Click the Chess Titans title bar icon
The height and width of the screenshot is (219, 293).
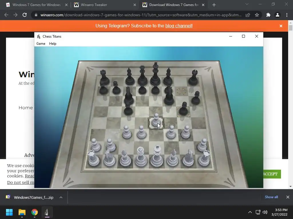click(x=39, y=36)
